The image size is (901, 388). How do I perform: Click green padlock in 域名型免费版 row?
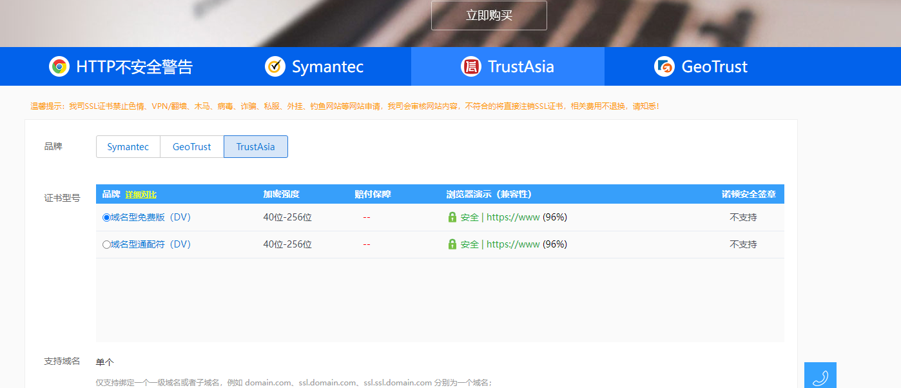452,217
